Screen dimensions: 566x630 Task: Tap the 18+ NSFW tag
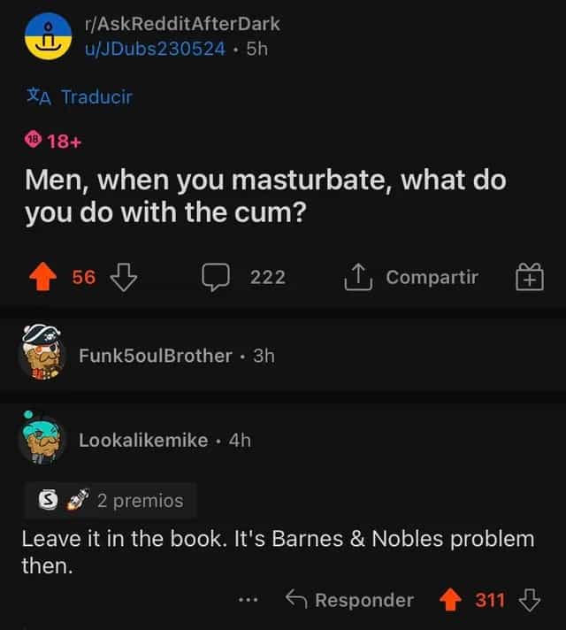[x=53, y=141]
